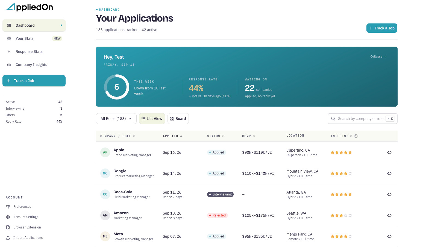423x247 pixels.
Task: Toggle eye icon on Meta row
Action: point(389,236)
